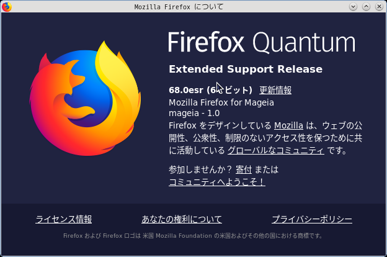Image resolution: width=387 pixels, height=257 pixels.
Task: Open the グローバルなコミュニティ link
Action: click(x=276, y=150)
